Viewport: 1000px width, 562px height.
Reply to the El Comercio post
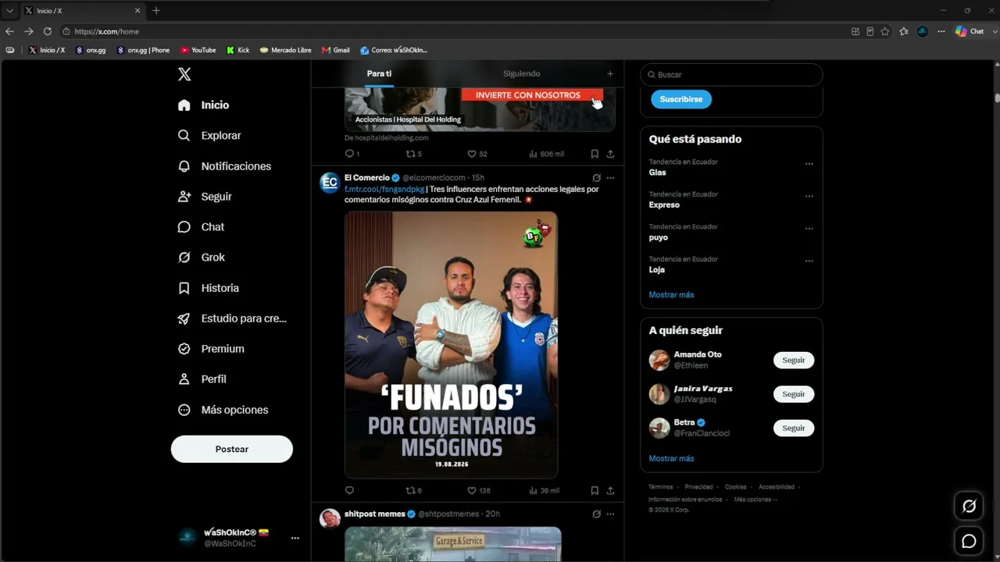349,490
